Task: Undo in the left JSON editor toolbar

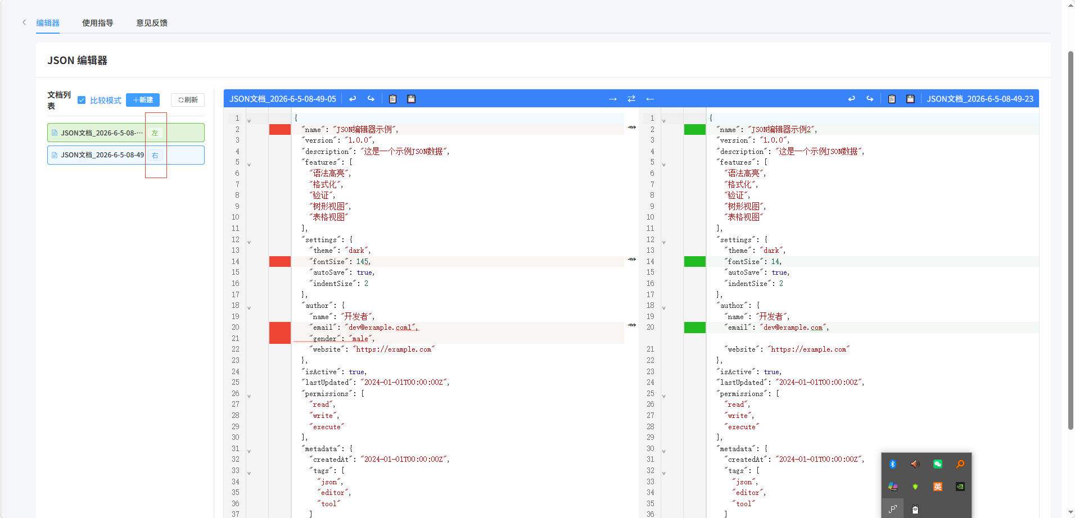Action: click(353, 99)
